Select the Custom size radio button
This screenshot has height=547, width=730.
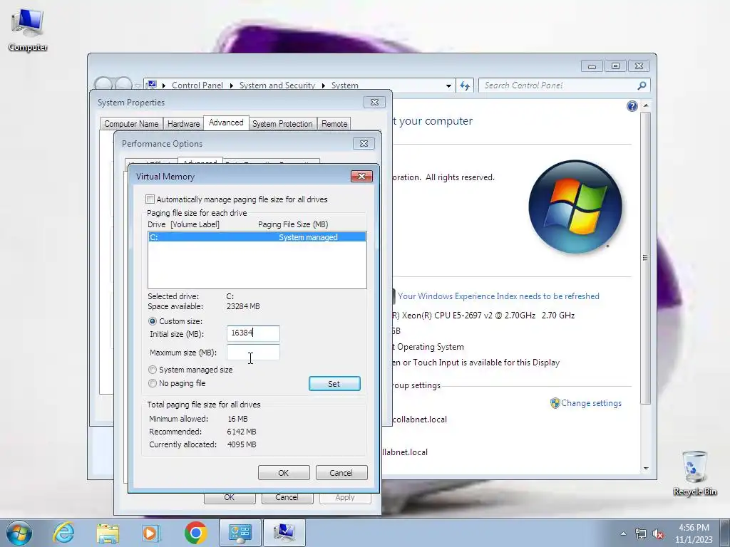coord(153,321)
